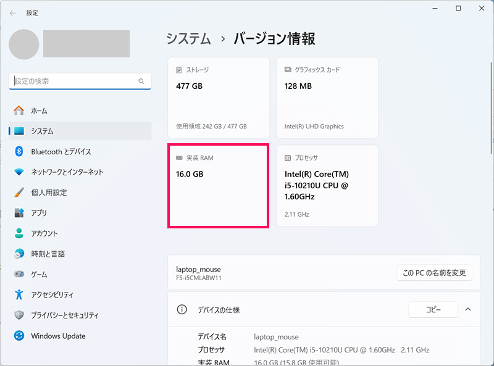Open アクセシビリティ settings
Viewport: 494px width, 366px height.
point(80,294)
